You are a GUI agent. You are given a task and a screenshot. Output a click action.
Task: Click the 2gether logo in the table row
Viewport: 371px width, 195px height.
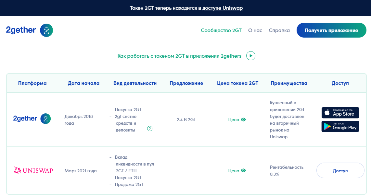(x=32, y=119)
